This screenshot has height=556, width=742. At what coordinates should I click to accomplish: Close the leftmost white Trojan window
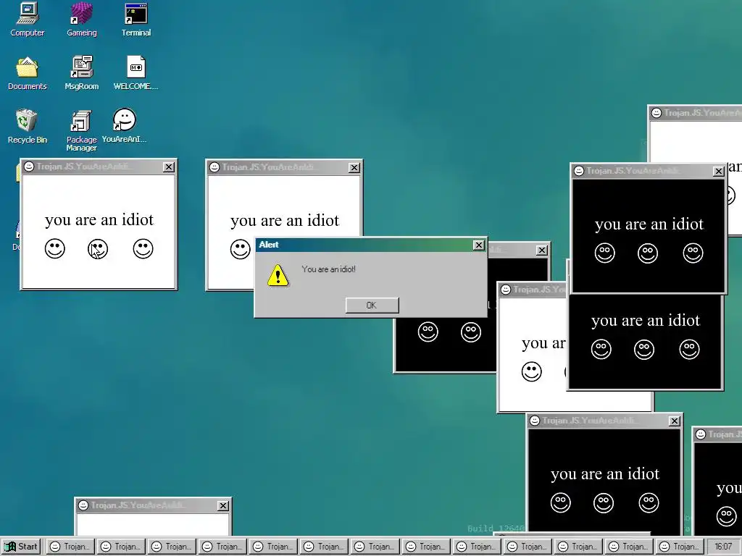168,167
